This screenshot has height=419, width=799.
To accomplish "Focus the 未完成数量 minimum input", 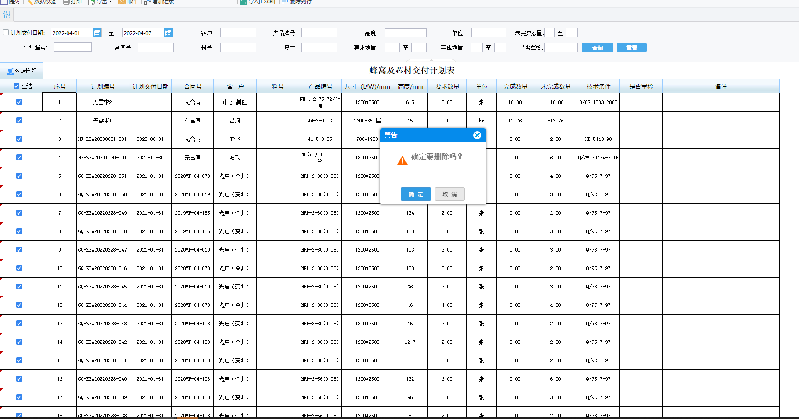I will pos(549,33).
